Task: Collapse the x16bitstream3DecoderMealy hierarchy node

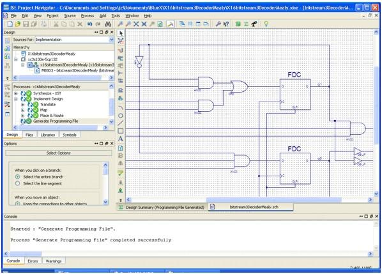Action: click(x=23, y=65)
